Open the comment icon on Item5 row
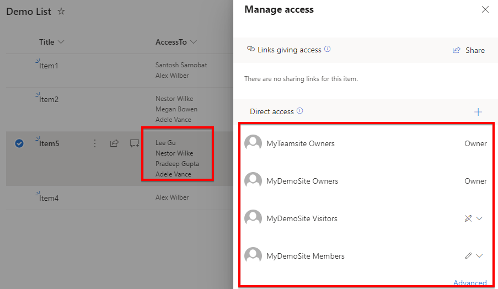This screenshot has width=498, height=289. click(x=135, y=143)
